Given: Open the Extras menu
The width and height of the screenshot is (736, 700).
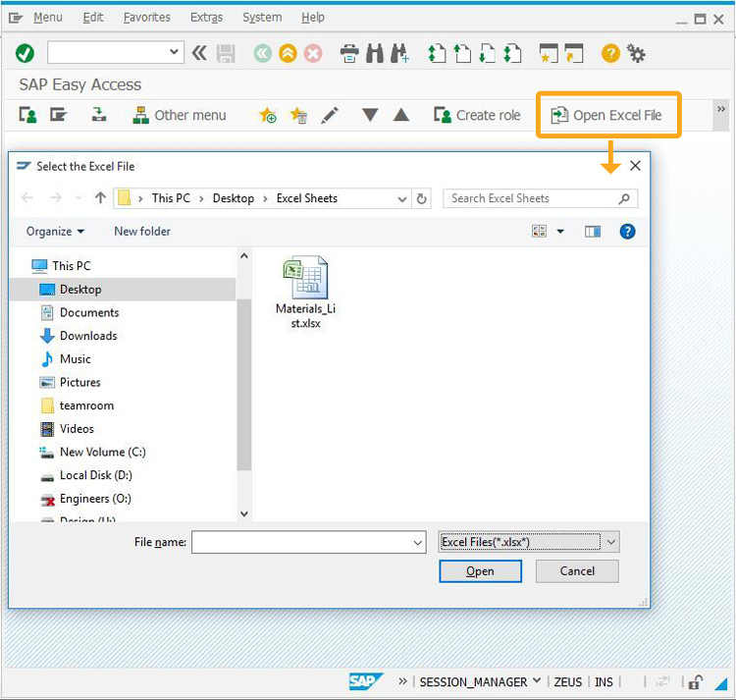Looking at the screenshot, I should (x=206, y=18).
